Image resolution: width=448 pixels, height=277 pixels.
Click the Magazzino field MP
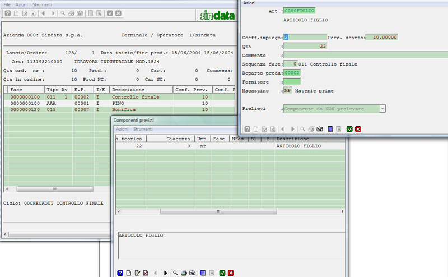pyautogui.click(x=287, y=90)
